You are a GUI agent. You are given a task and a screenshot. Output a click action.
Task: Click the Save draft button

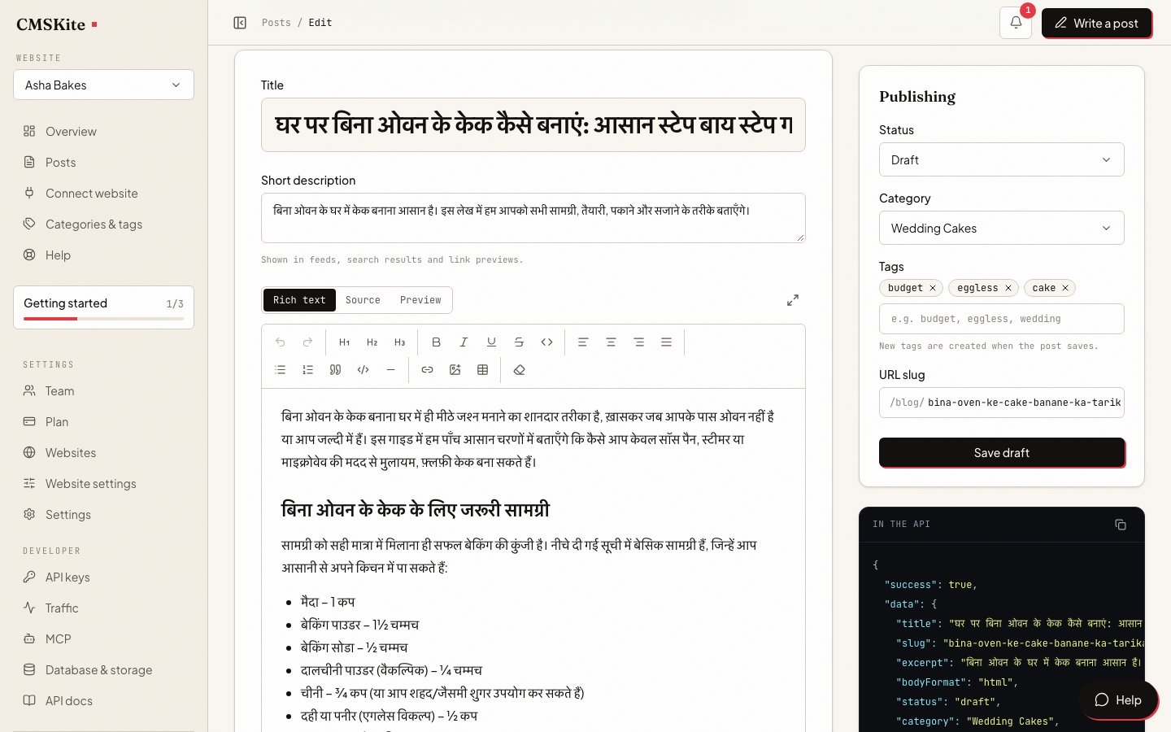(1002, 452)
